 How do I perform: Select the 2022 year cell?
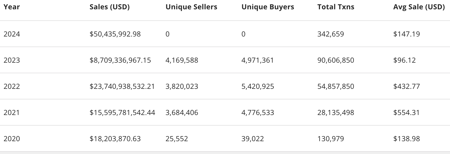point(12,86)
